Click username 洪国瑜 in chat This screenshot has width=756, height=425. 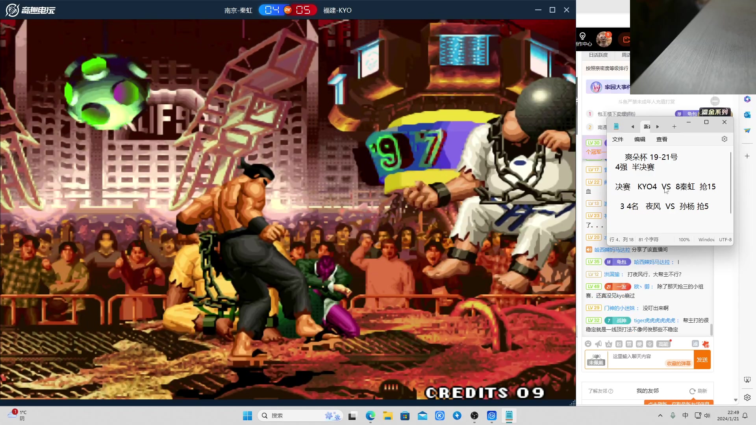[612, 274]
